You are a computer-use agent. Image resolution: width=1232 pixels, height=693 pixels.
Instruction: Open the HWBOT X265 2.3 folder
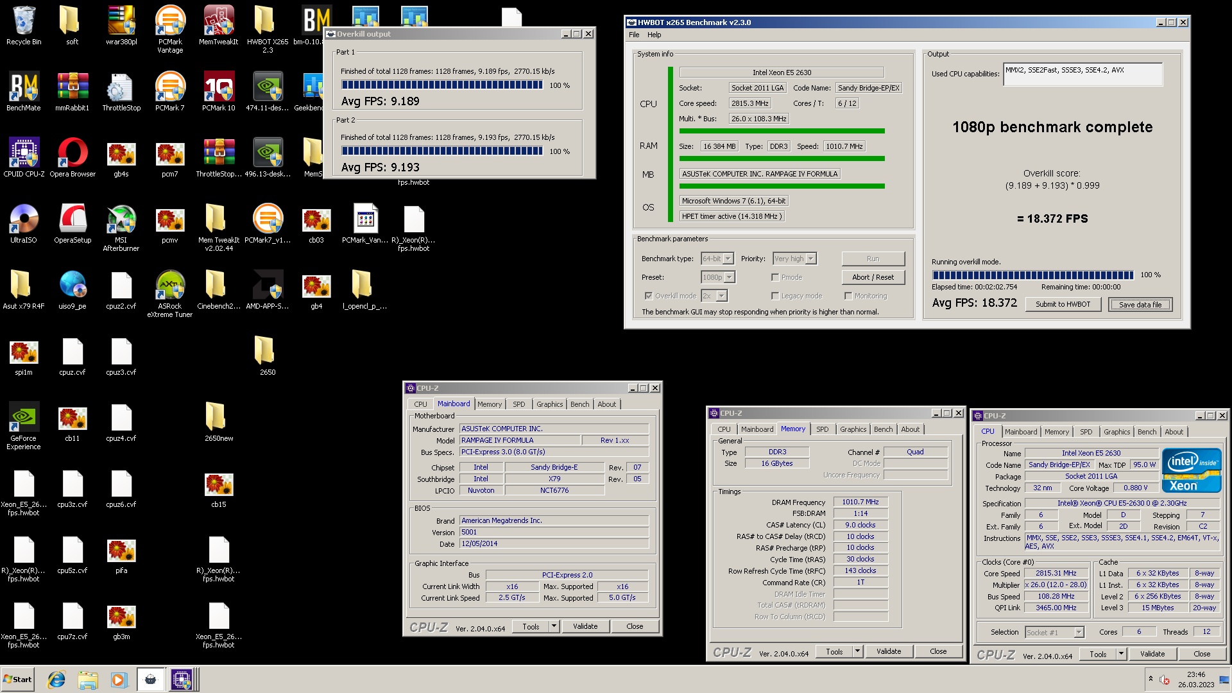point(268,30)
